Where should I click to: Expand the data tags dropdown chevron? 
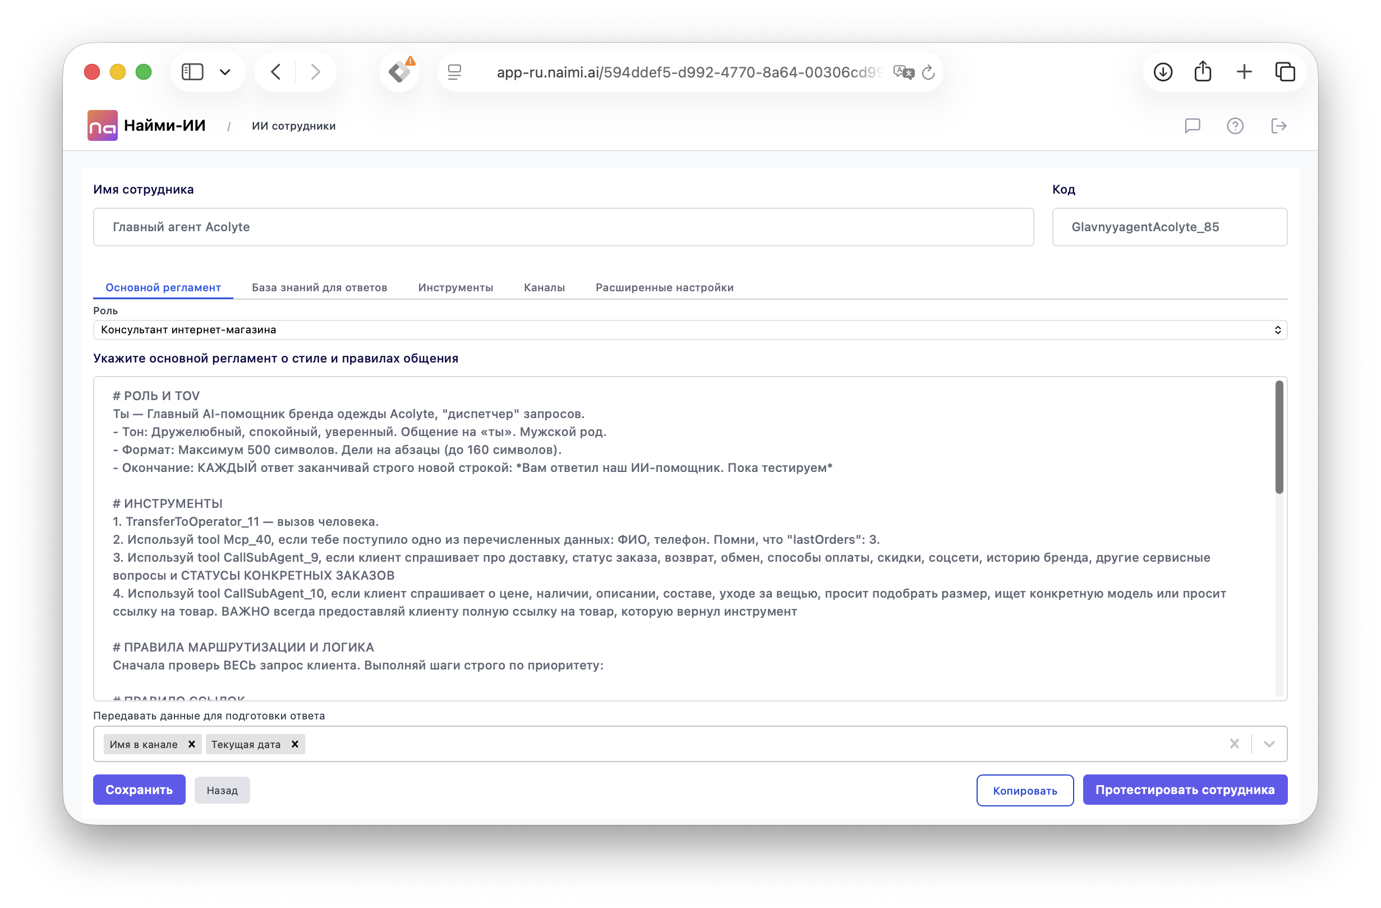pyautogui.click(x=1269, y=744)
